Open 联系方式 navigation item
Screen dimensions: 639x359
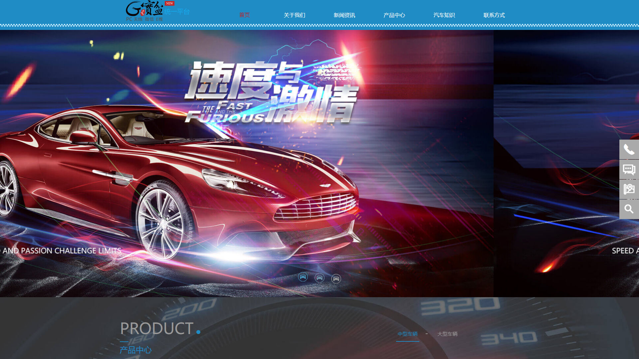coord(494,15)
